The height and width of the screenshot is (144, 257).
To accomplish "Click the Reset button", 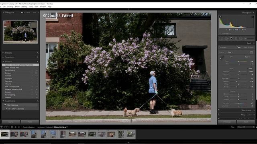I will 246,122.
